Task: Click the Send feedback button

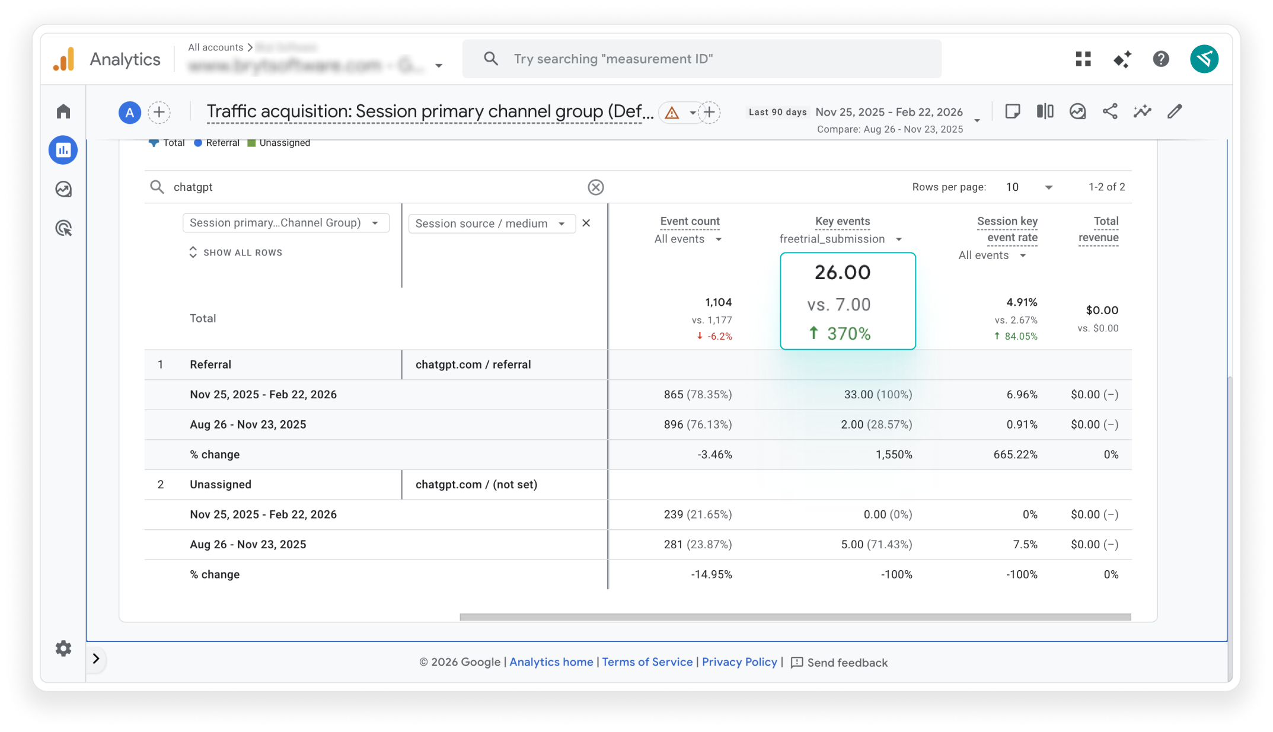Action: pyautogui.click(x=840, y=663)
